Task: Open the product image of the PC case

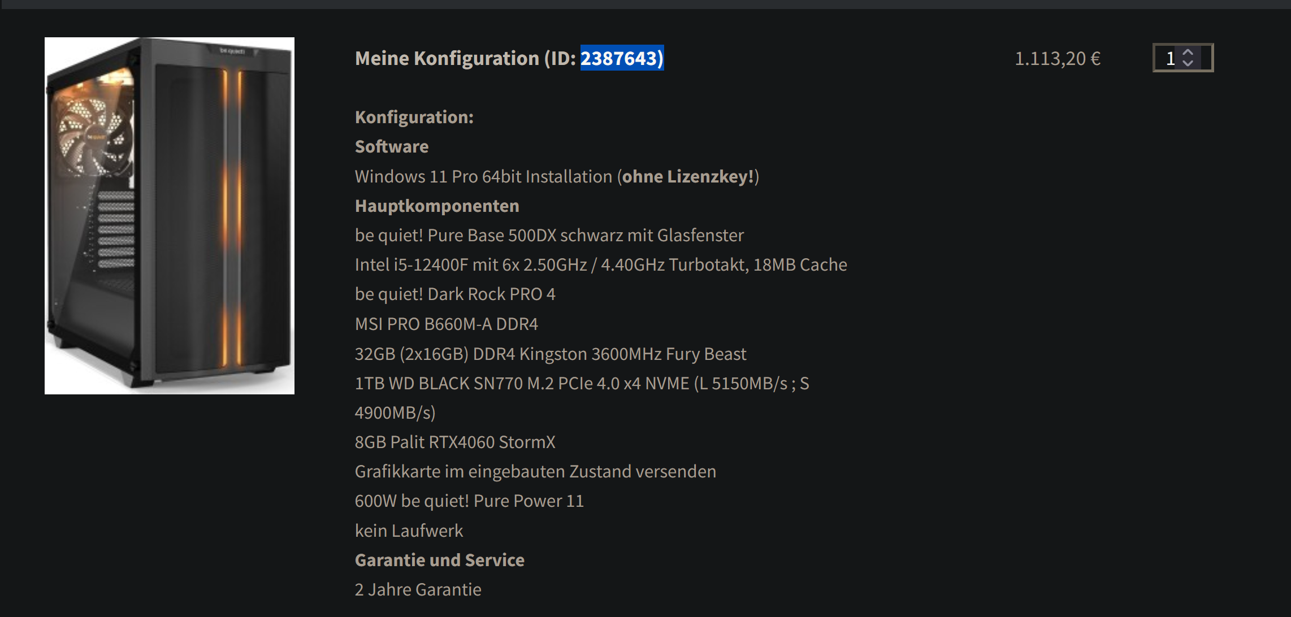Action: (x=169, y=216)
